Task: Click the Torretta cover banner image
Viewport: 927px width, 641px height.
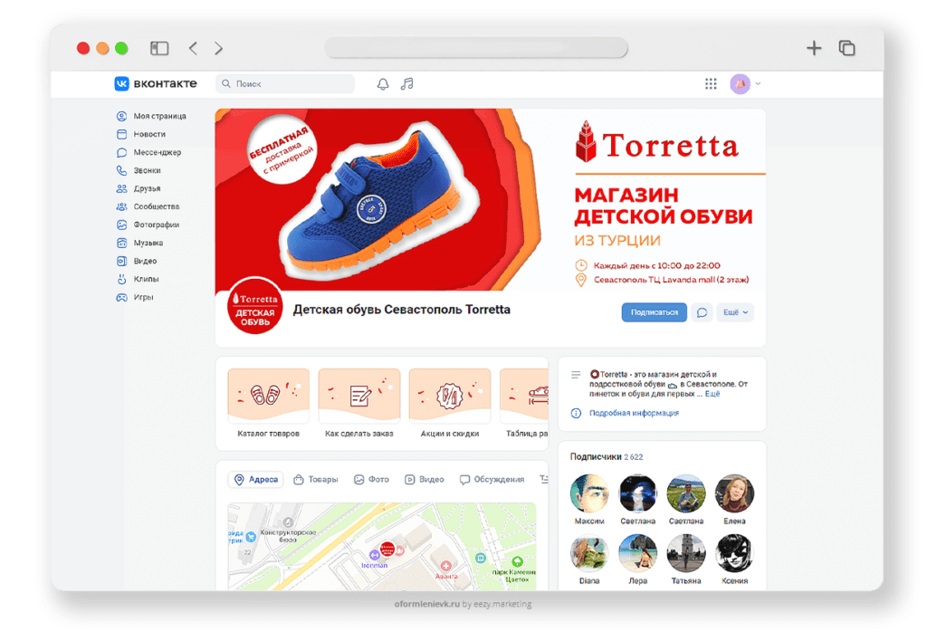Action: 491,199
